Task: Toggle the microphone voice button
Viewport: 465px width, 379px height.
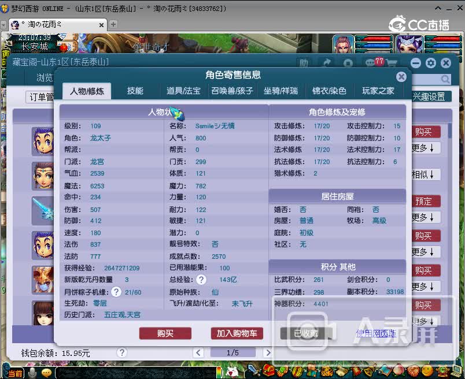Action: coord(32,373)
